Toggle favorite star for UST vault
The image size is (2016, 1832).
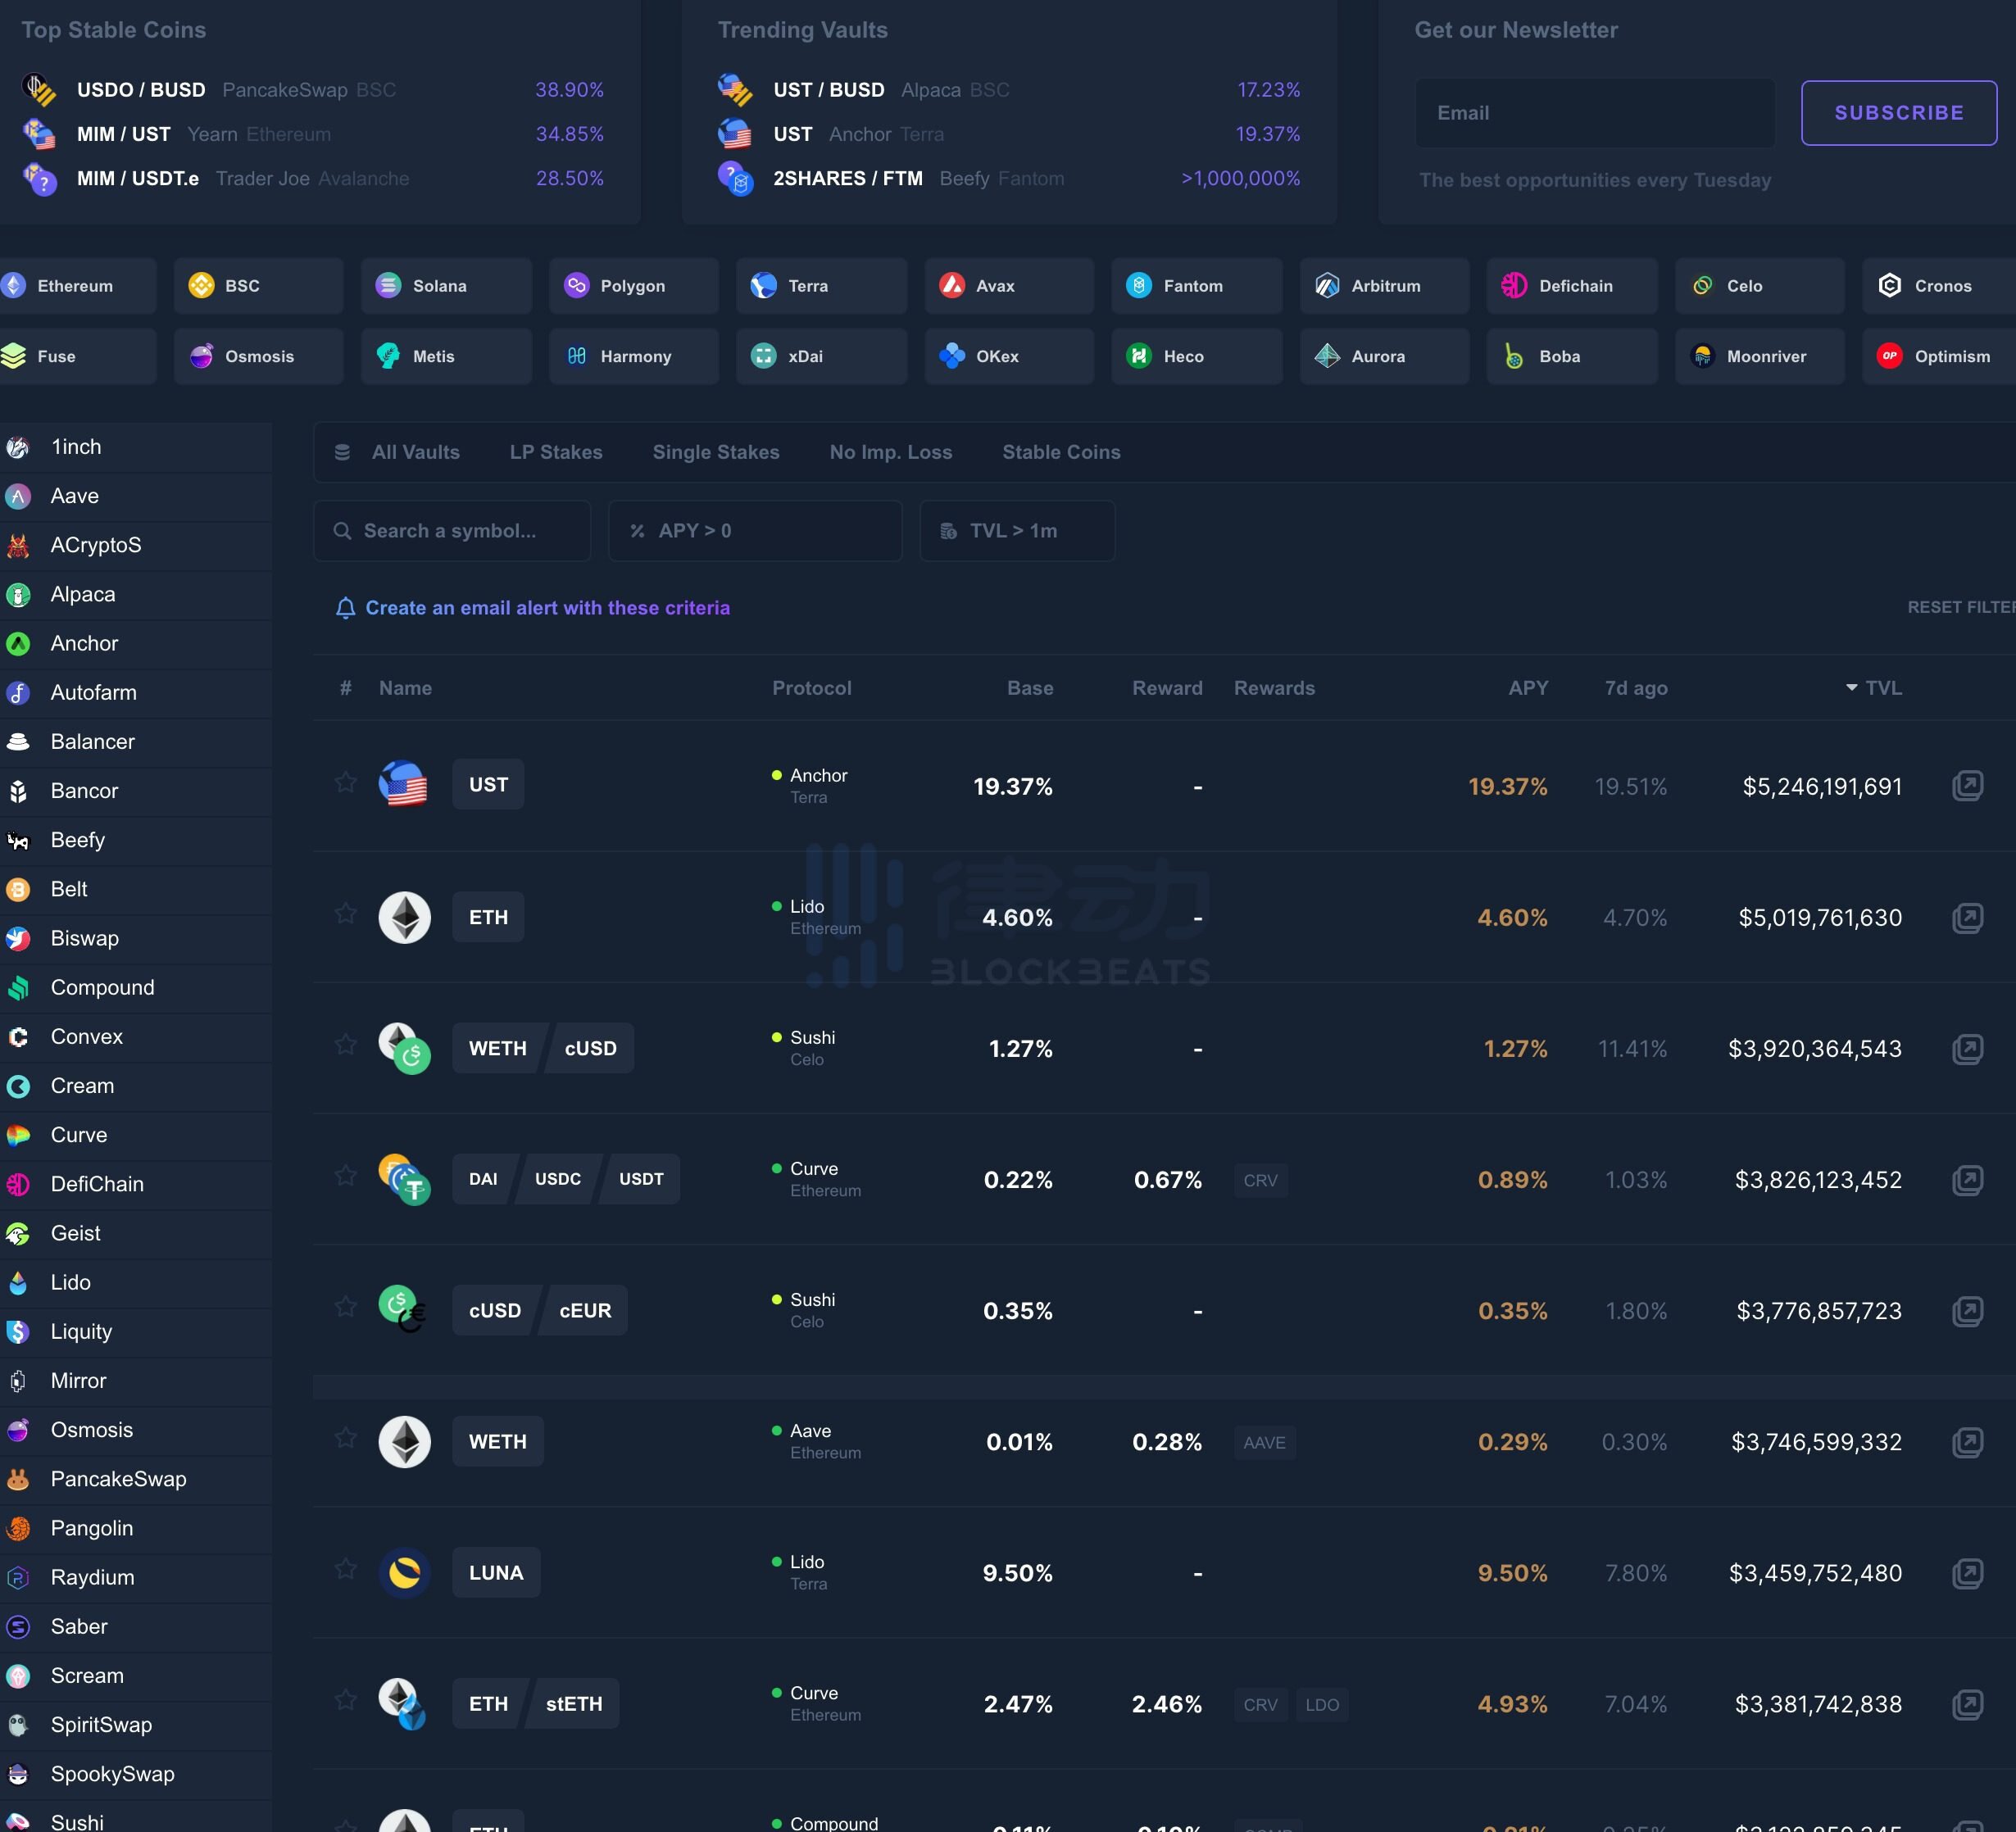pyautogui.click(x=346, y=785)
